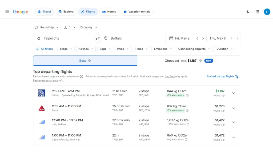Click info icon next to Cheapest price
The image size is (273, 153).
click(x=200, y=61)
